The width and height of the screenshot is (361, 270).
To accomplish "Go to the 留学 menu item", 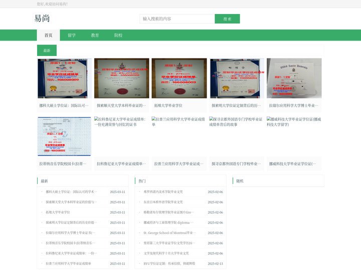I will pyautogui.click(x=72, y=35).
